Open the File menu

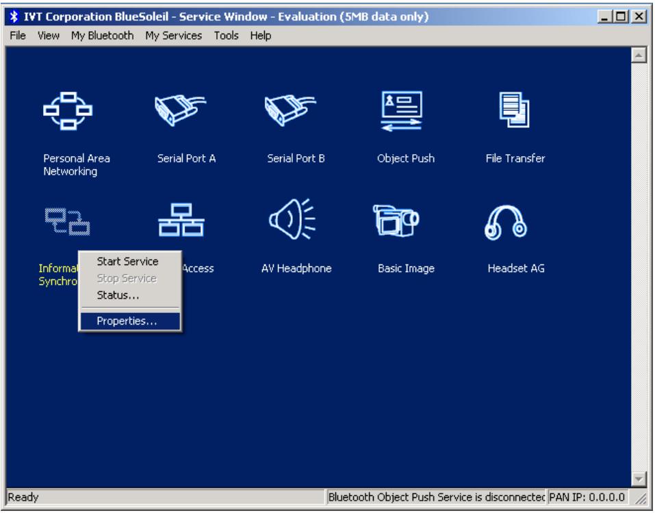[18, 36]
